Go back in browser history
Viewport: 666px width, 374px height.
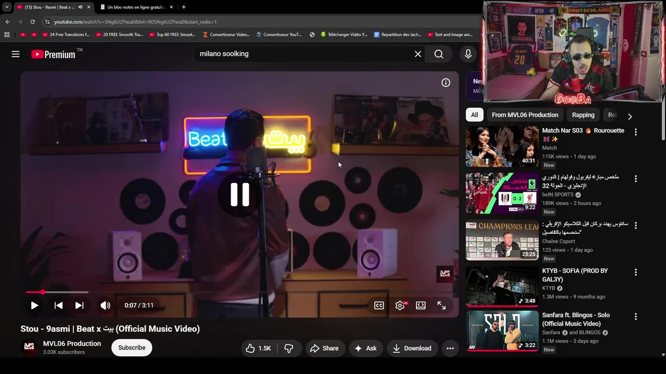point(7,22)
